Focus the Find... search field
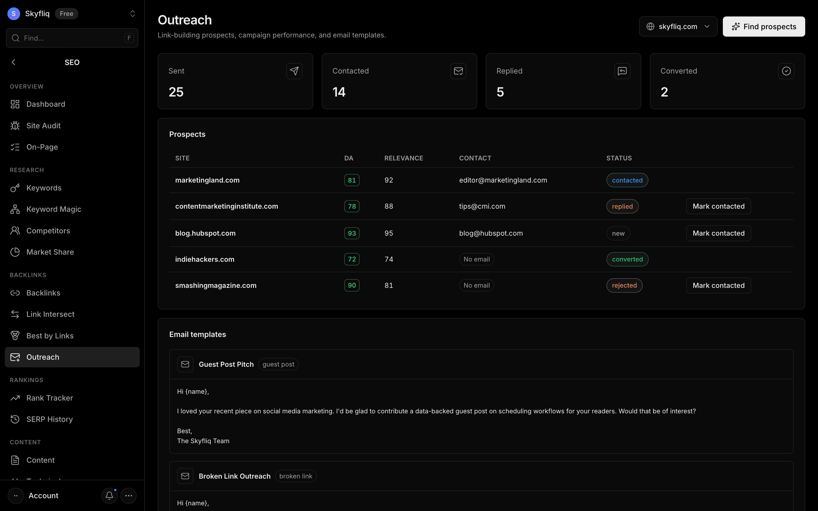818x511 pixels. point(72,38)
